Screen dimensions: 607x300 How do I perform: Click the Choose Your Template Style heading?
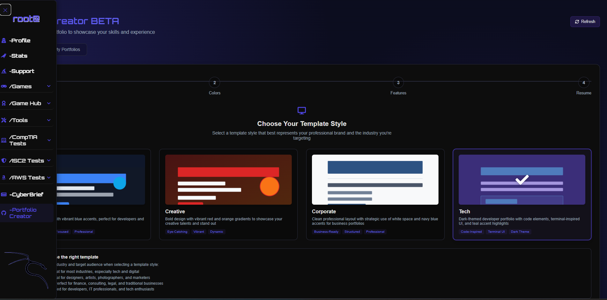click(x=302, y=124)
